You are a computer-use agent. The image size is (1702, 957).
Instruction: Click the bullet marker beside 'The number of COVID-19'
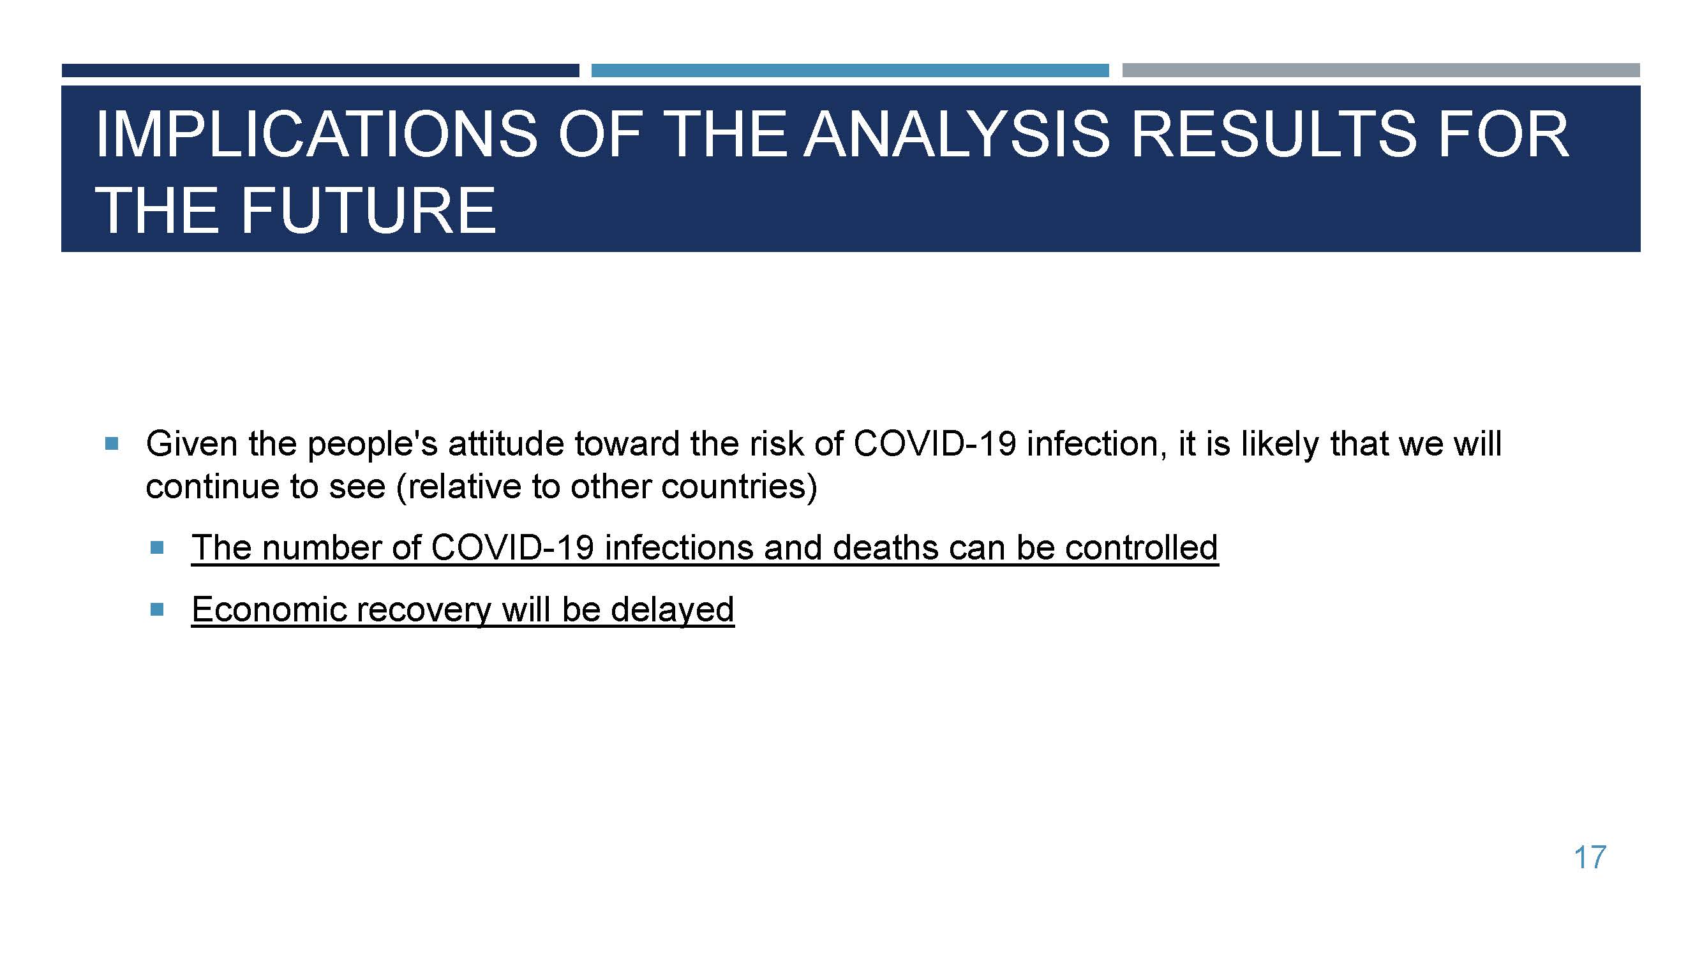point(157,547)
